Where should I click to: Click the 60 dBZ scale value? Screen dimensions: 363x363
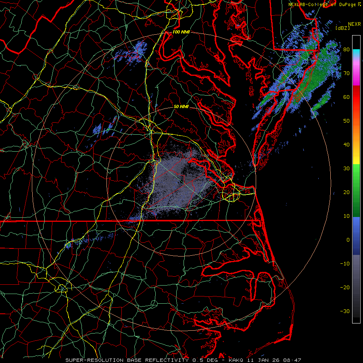pyautogui.click(x=346, y=97)
